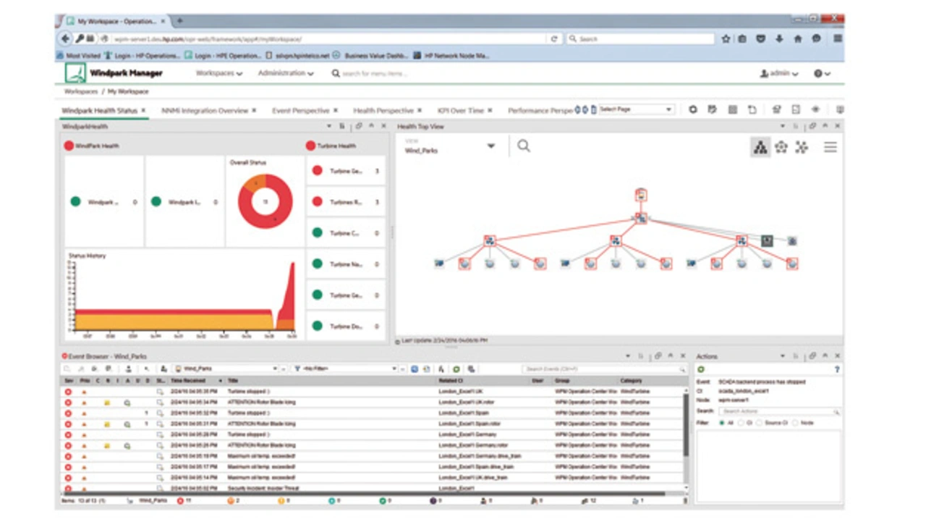
Task: Click the search magnifier in Health Top View
Action: [524, 146]
